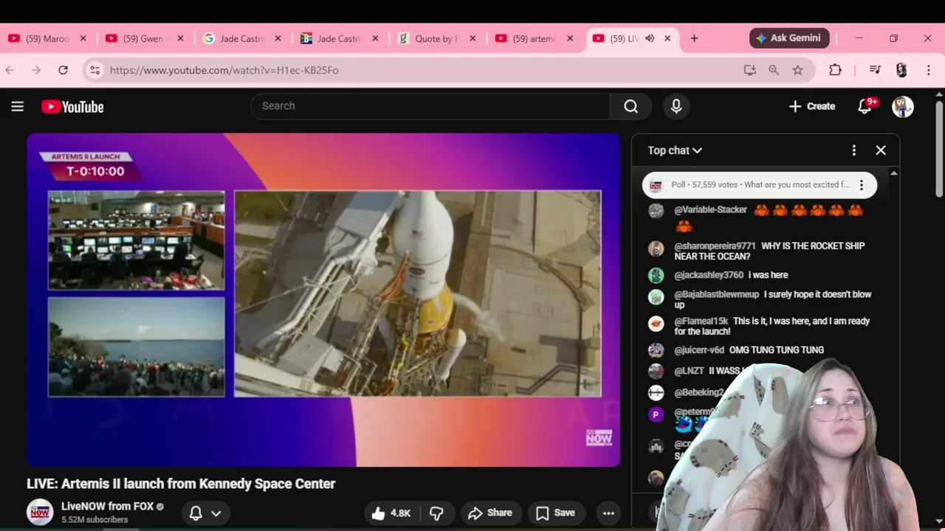Click the Ask Gemini button
This screenshot has height=531, width=945.
(789, 38)
